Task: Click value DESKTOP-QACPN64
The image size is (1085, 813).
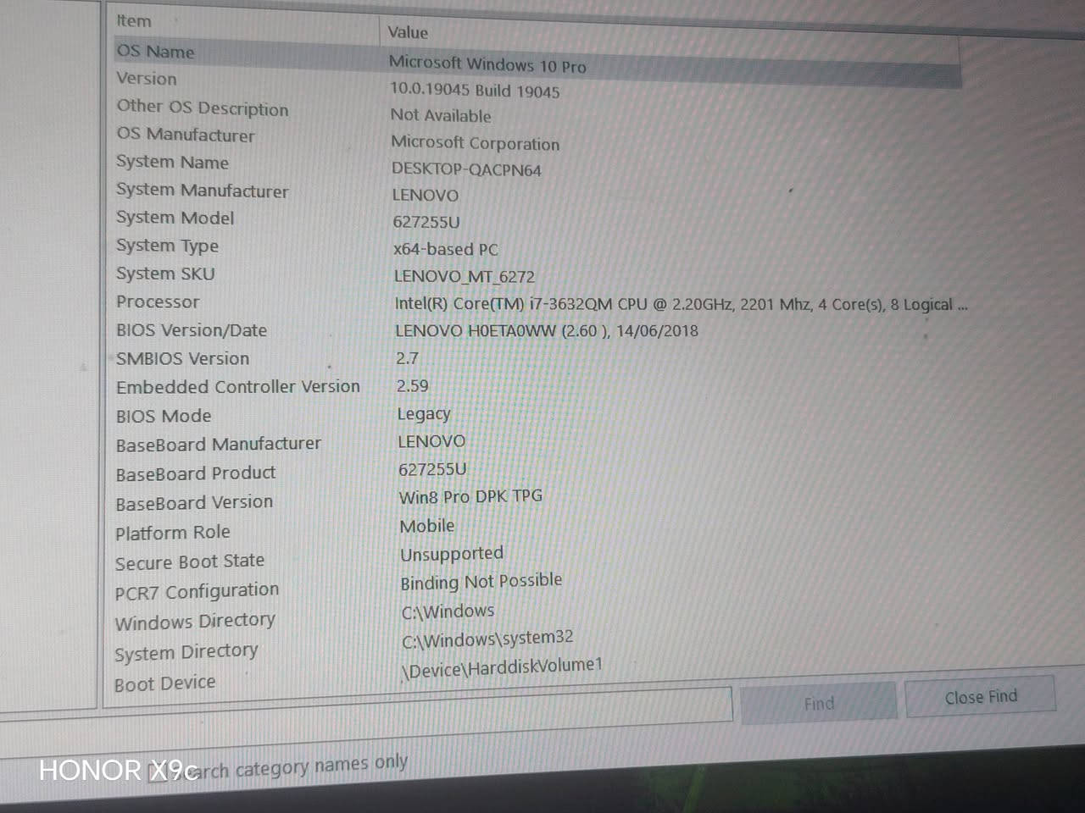Action: click(466, 169)
